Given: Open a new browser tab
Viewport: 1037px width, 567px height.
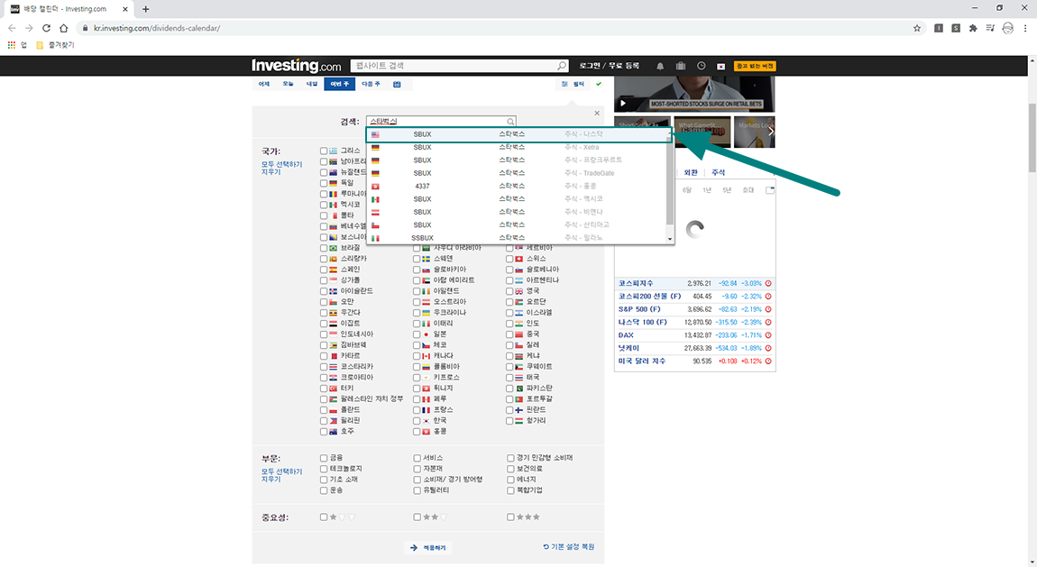Looking at the screenshot, I should [145, 9].
